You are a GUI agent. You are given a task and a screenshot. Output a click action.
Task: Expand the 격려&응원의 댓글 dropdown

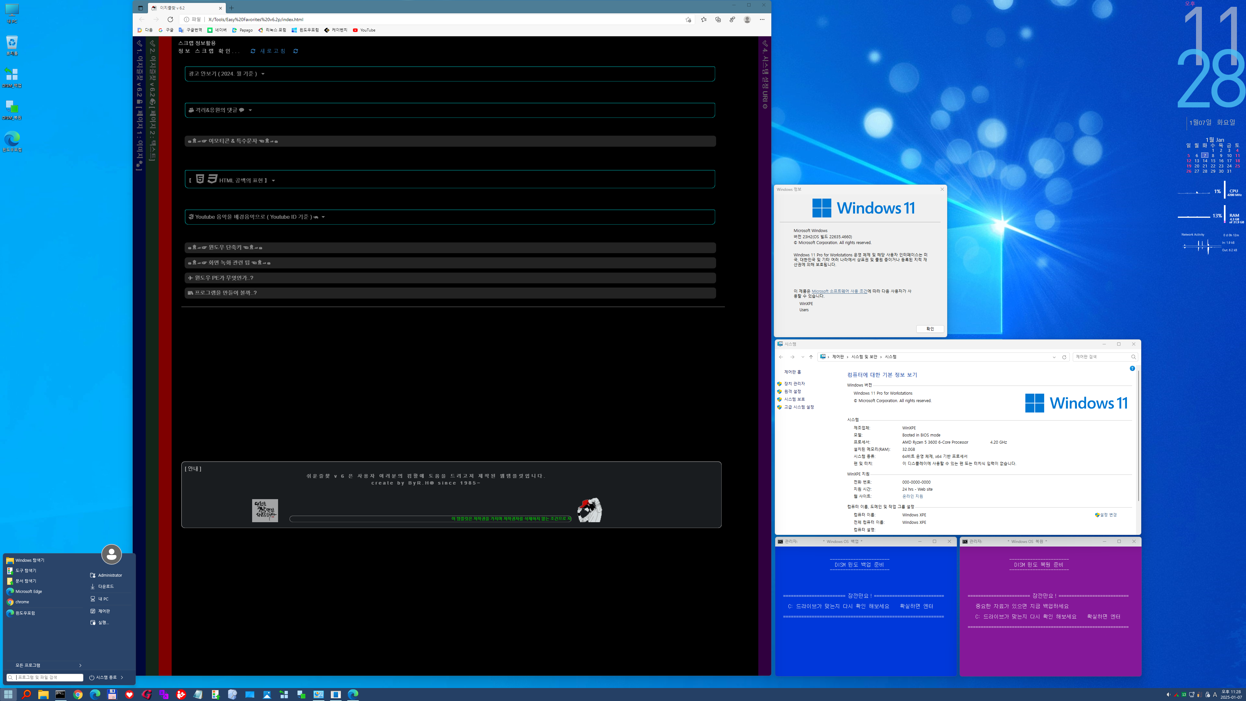[x=450, y=110]
